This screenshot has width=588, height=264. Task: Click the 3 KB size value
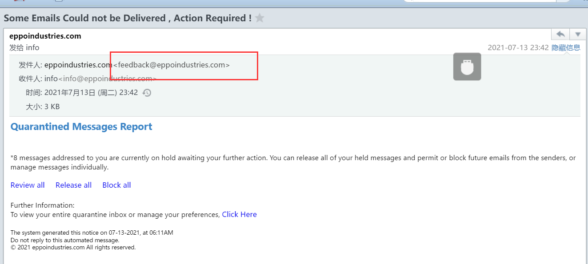click(52, 106)
